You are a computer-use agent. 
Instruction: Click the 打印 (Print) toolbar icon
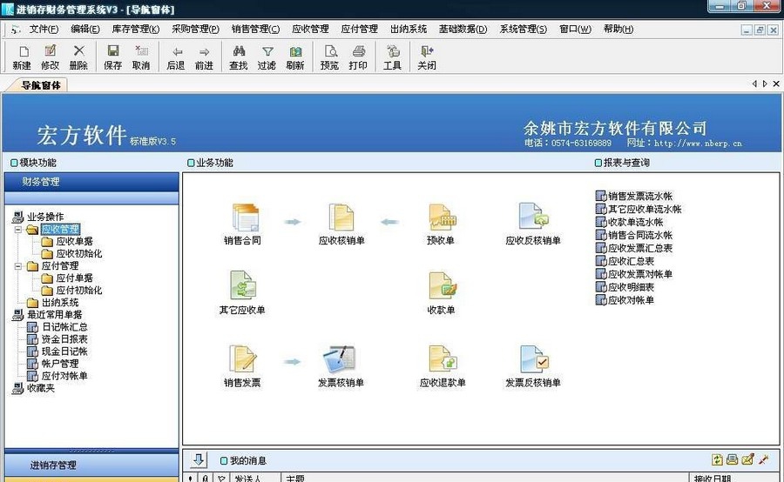[x=358, y=57]
